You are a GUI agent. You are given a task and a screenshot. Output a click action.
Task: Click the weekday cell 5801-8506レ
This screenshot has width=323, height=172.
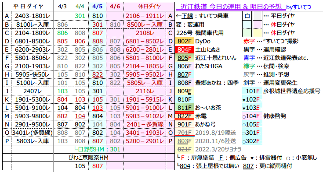pos(33,58)
